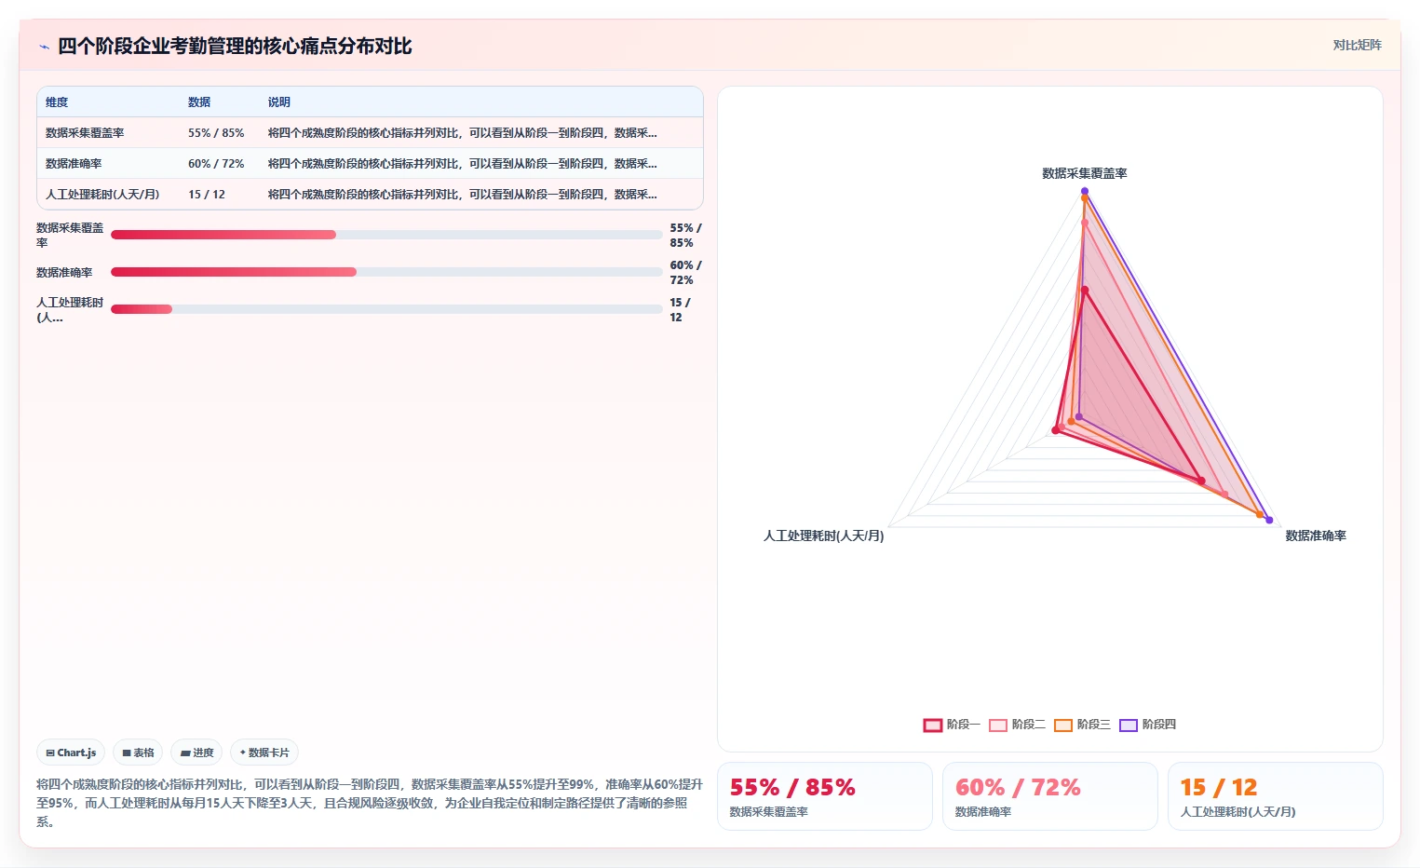Toggle 阶段一 legend swatch
The image size is (1420, 868).
click(933, 725)
